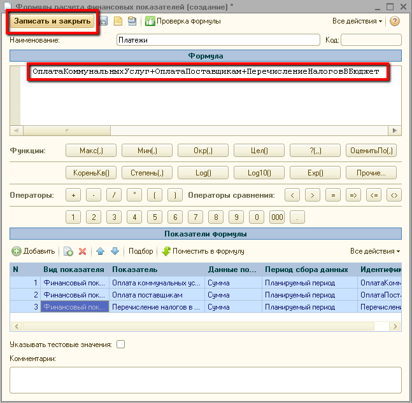Image resolution: width=412 pixels, height=403 pixels.
Task: Add new indicator with Добавить
Action: coord(34,251)
